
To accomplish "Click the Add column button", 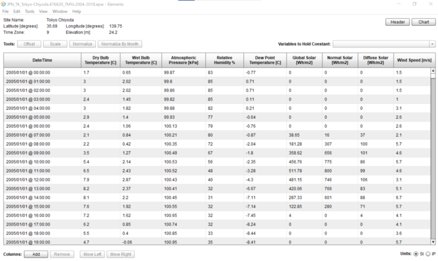I will (36, 254).
